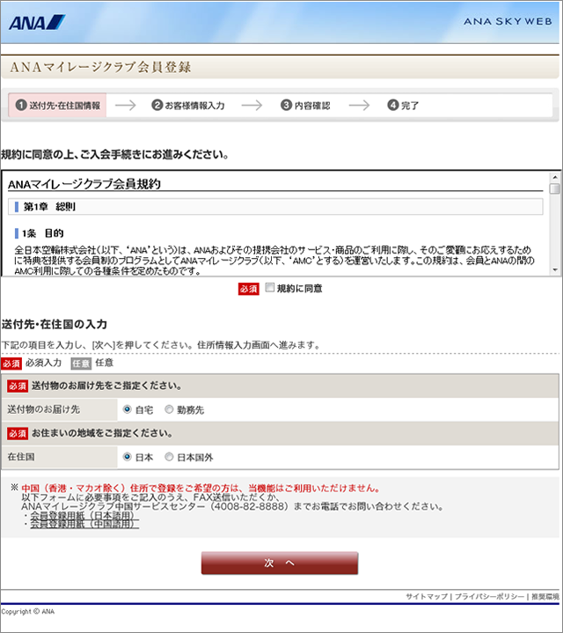Click the grey 任意 legend badge
This screenshot has height=633, width=563.
tap(81, 364)
